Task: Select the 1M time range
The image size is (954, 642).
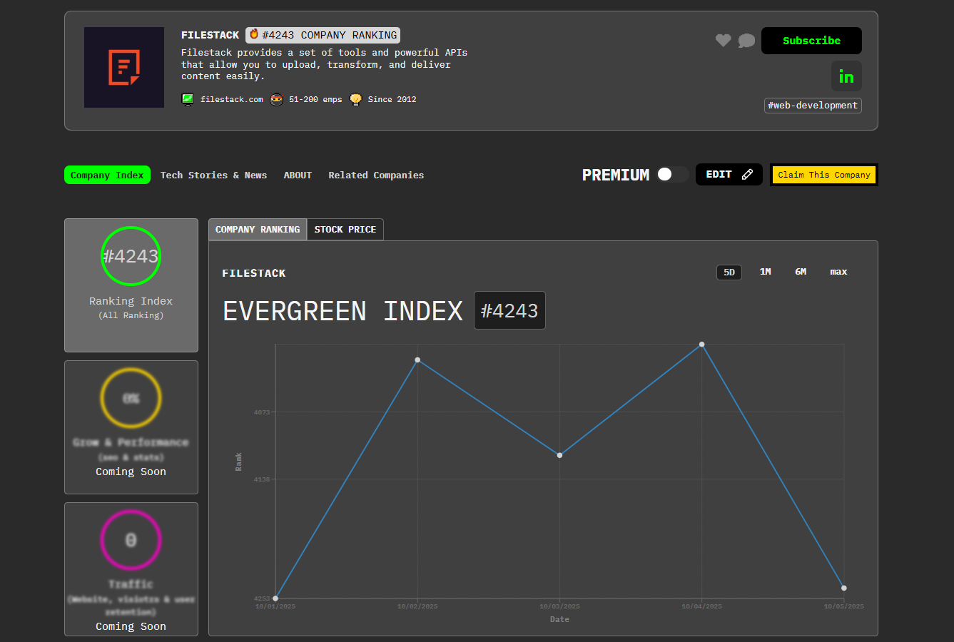Action: click(x=765, y=272)
